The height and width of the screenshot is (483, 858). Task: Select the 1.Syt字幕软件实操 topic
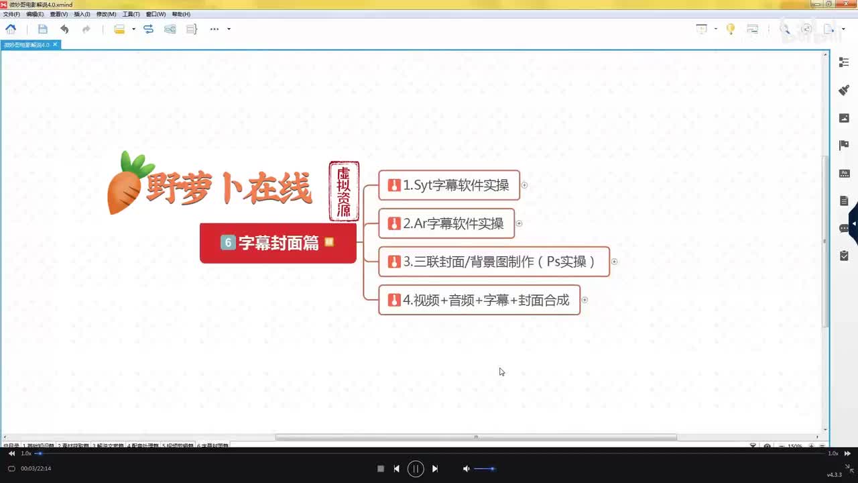click(x=449, y=185)
